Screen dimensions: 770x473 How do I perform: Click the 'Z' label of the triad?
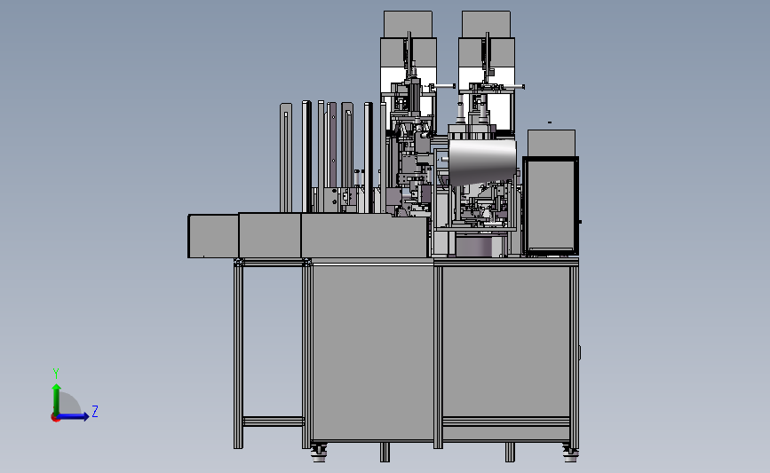tap(95, 411)
